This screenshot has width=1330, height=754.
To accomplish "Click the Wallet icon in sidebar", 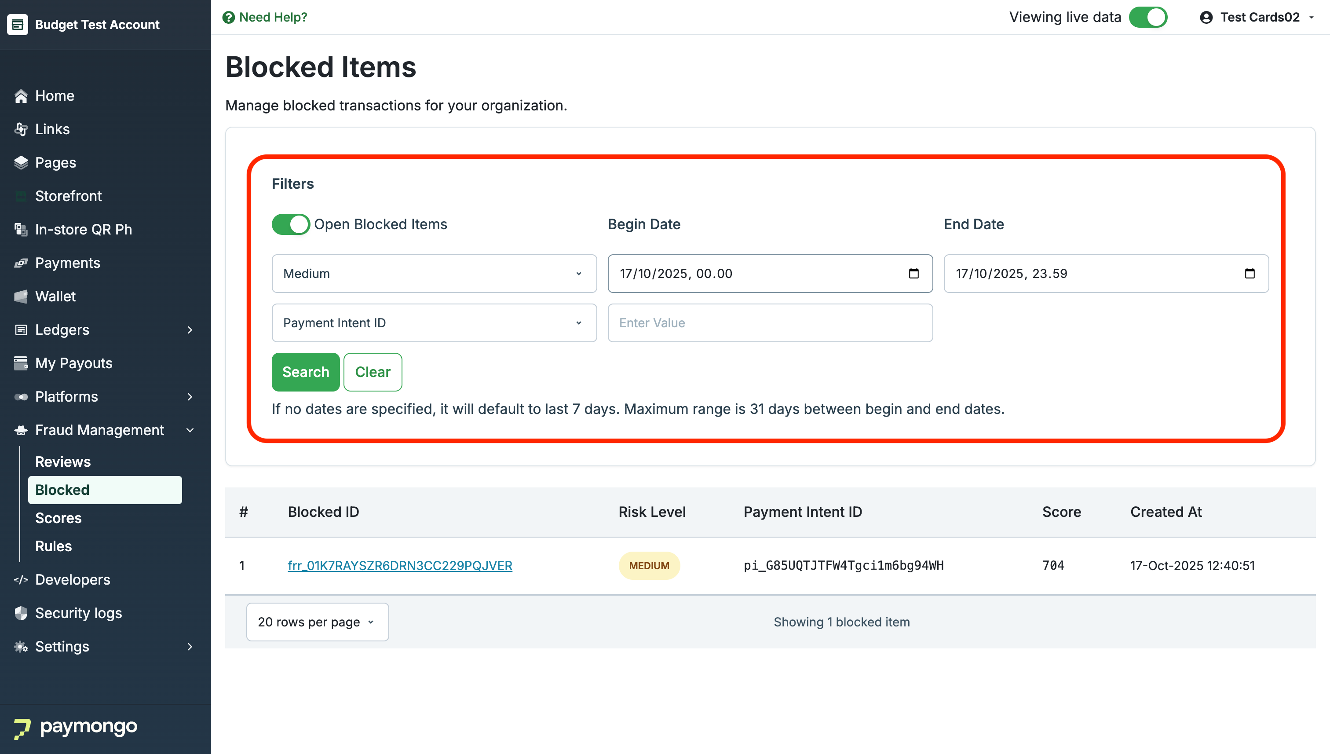I will [21, 296].
